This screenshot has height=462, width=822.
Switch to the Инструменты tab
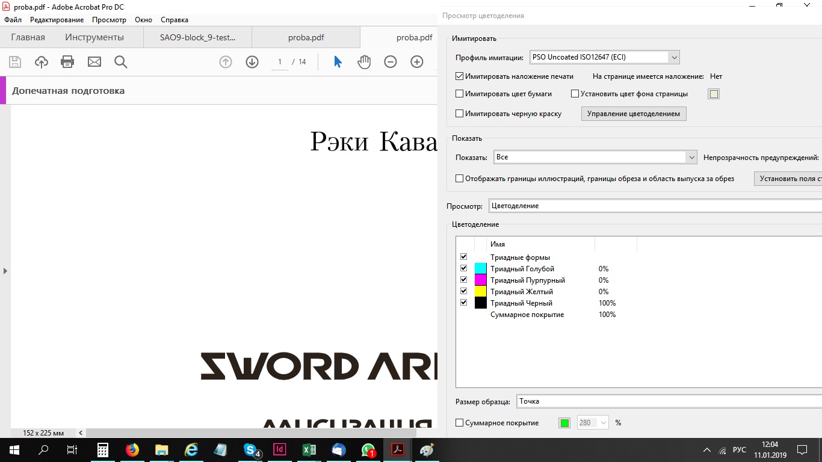tap(94, 37)
